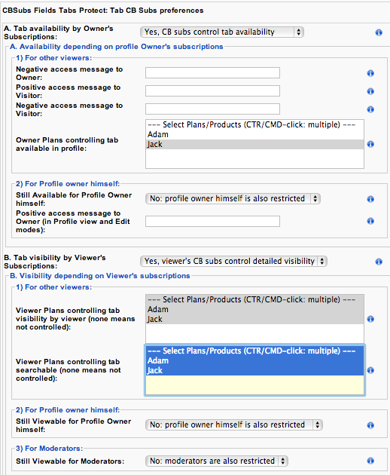Click info icon for Tab availability by Owner's Subscriptions

pyautogui.click(x=379, y=32)
